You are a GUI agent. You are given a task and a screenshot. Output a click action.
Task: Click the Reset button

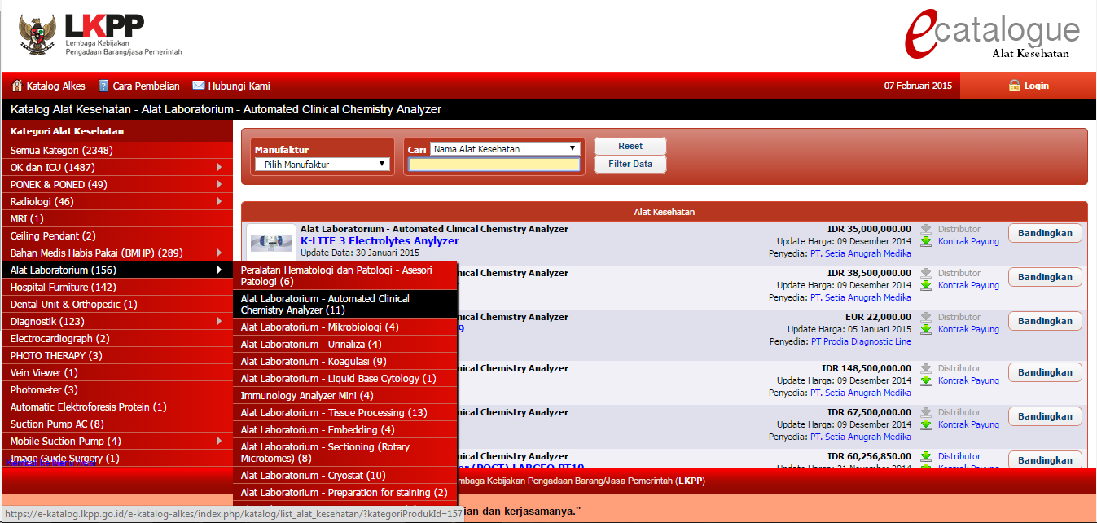(x=630, y=146)
